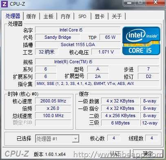Select the 内存 tab

point(66,16)
